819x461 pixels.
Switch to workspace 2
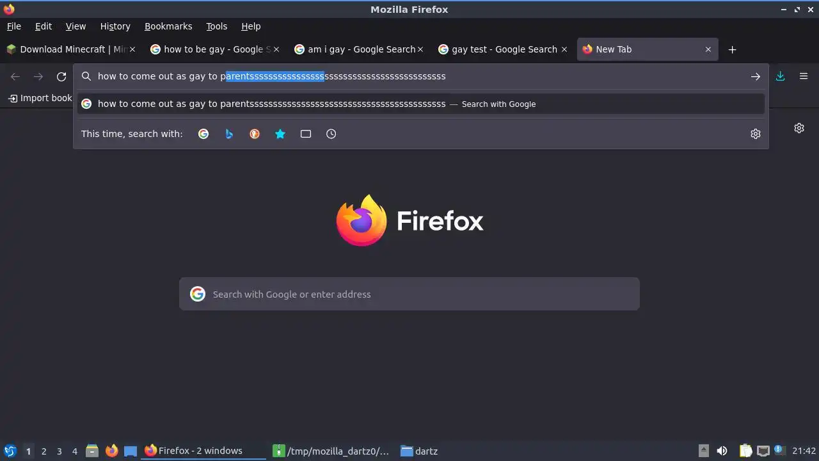pos(44,451)
